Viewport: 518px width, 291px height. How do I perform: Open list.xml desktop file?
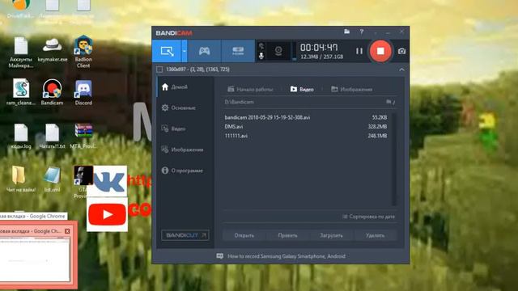tap(52, 179)
